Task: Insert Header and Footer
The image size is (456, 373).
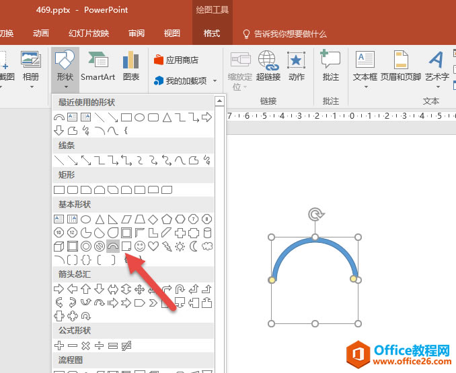Action: point(401,66)
